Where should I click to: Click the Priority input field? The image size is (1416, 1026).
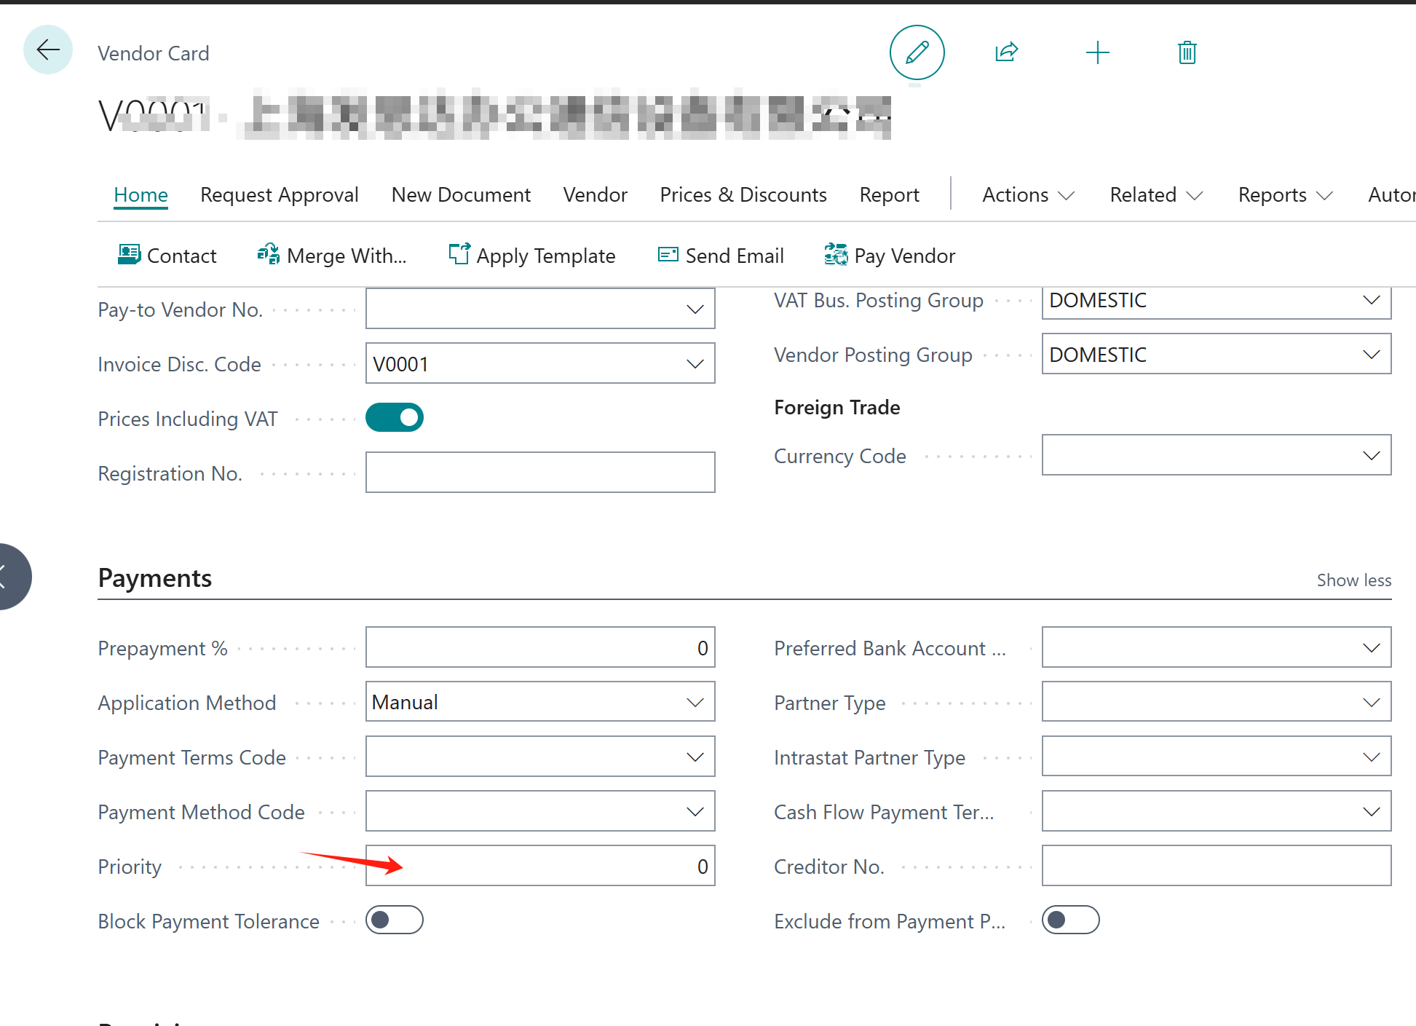540,866
